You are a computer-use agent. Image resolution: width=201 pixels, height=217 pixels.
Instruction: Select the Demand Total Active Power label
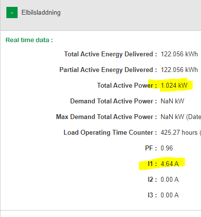[x=113, y=101]
